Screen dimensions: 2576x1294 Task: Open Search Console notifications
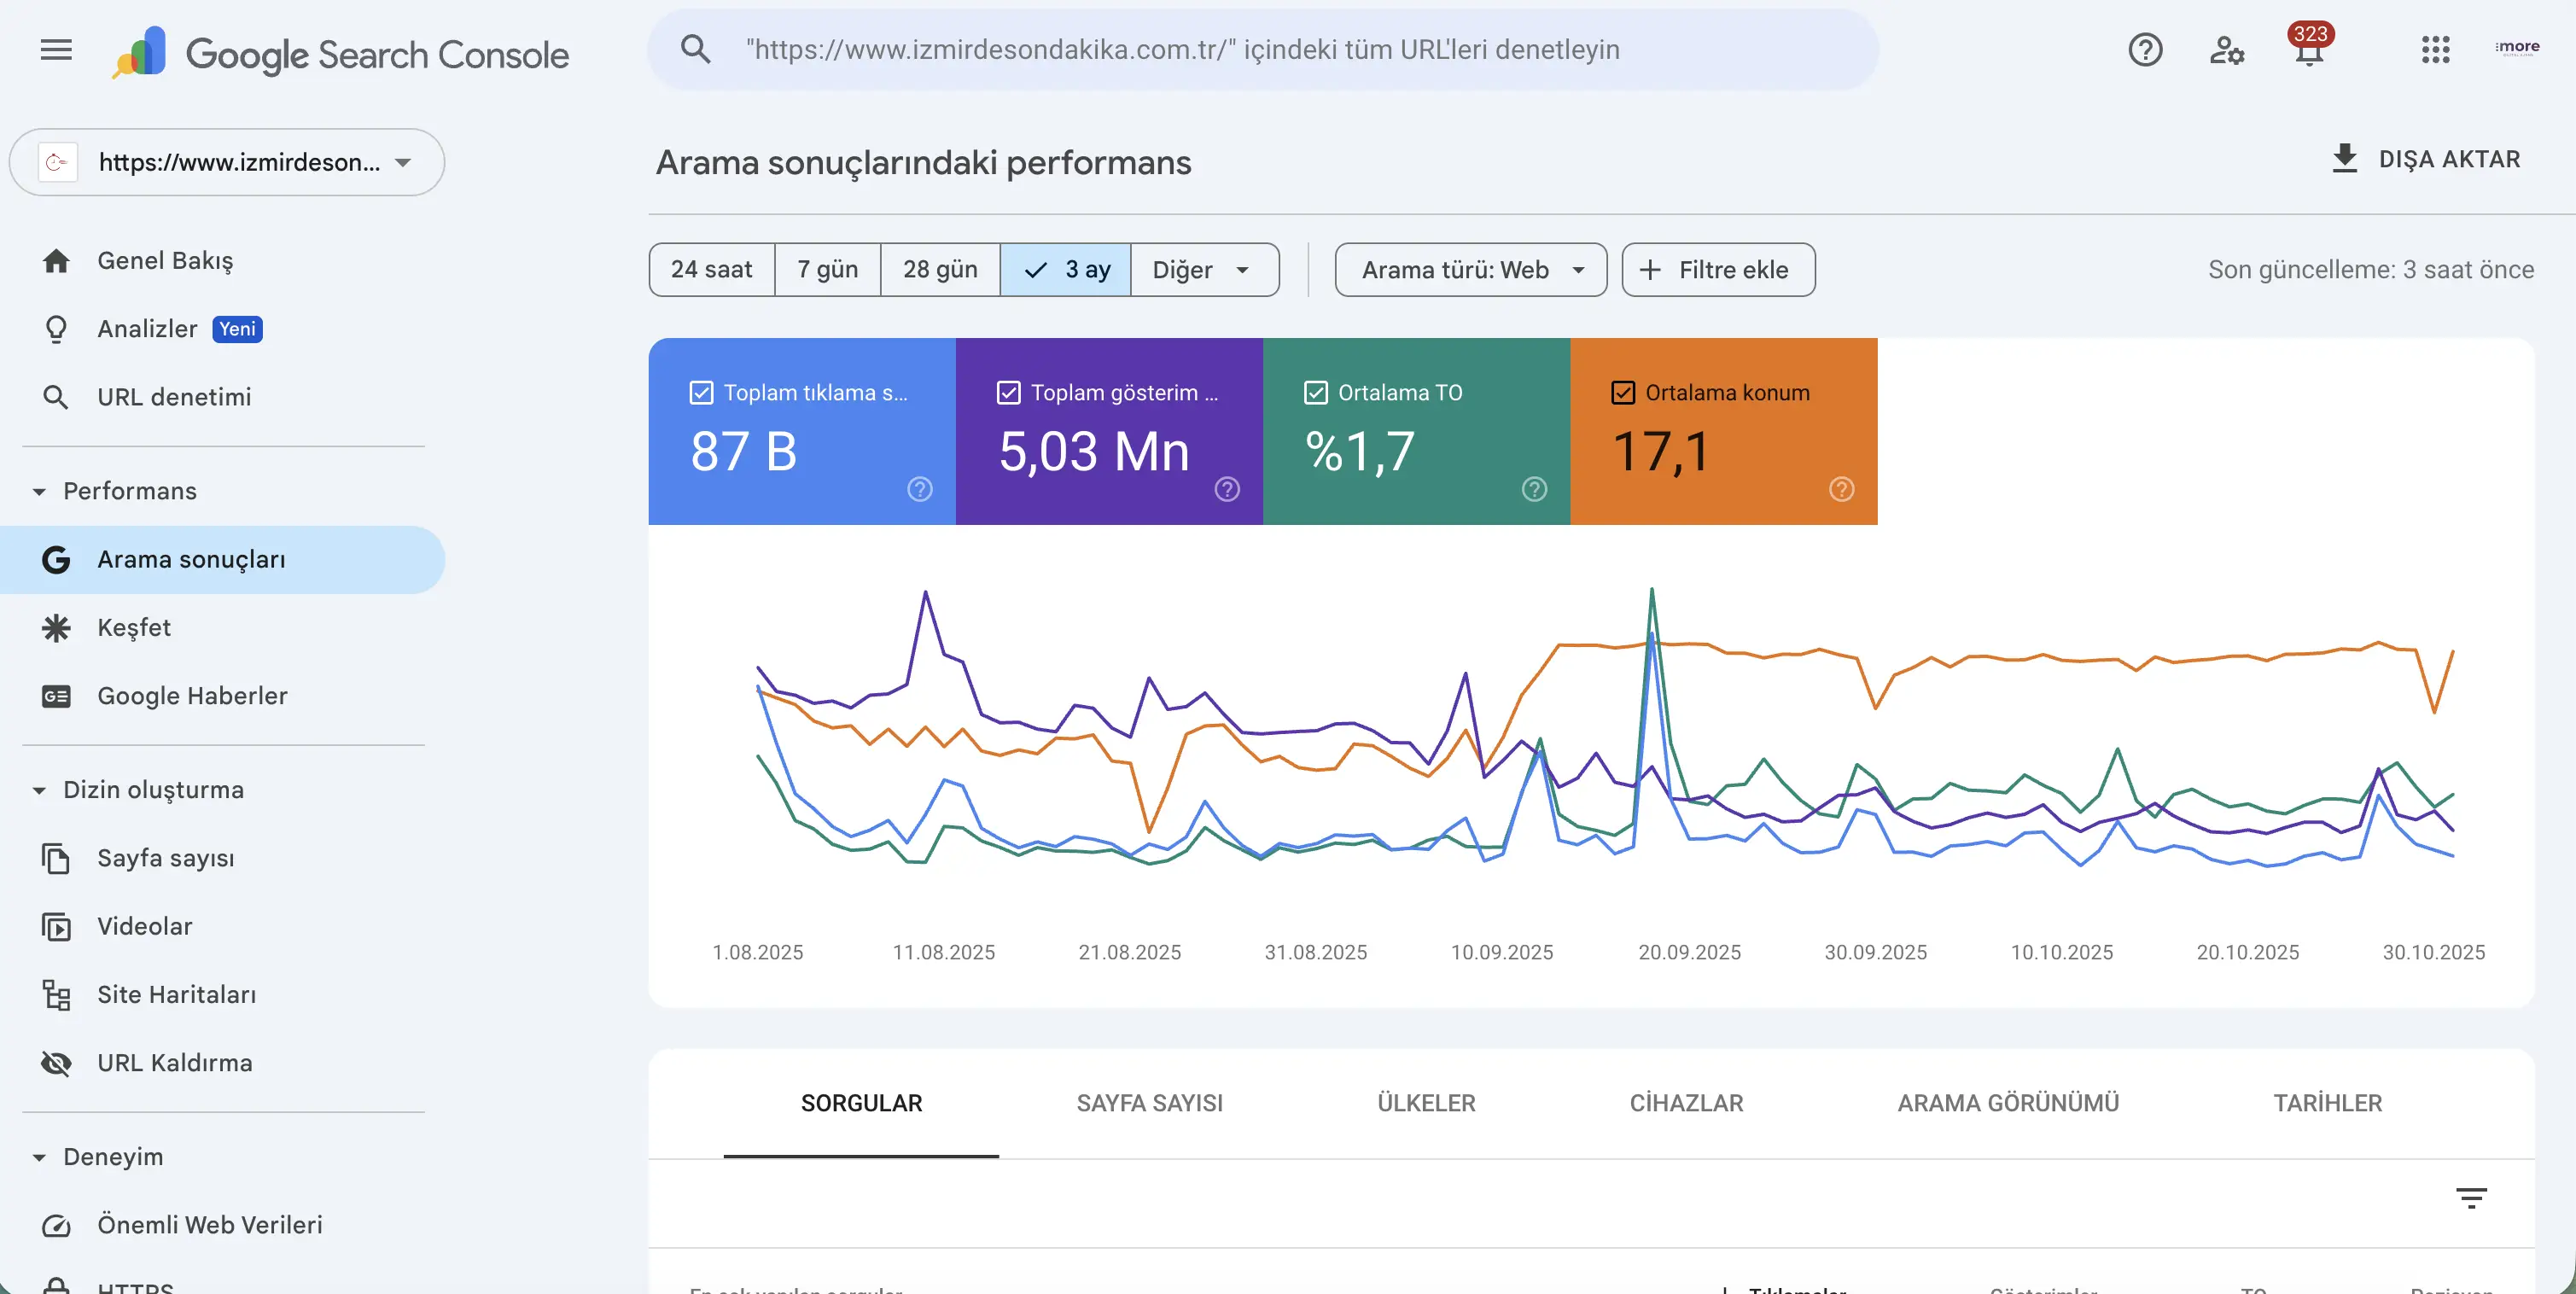(2308, 49)
